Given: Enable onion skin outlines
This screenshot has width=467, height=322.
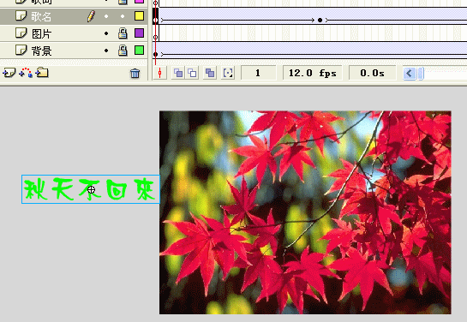Looking at the screenshot, I should pos(193,73).
